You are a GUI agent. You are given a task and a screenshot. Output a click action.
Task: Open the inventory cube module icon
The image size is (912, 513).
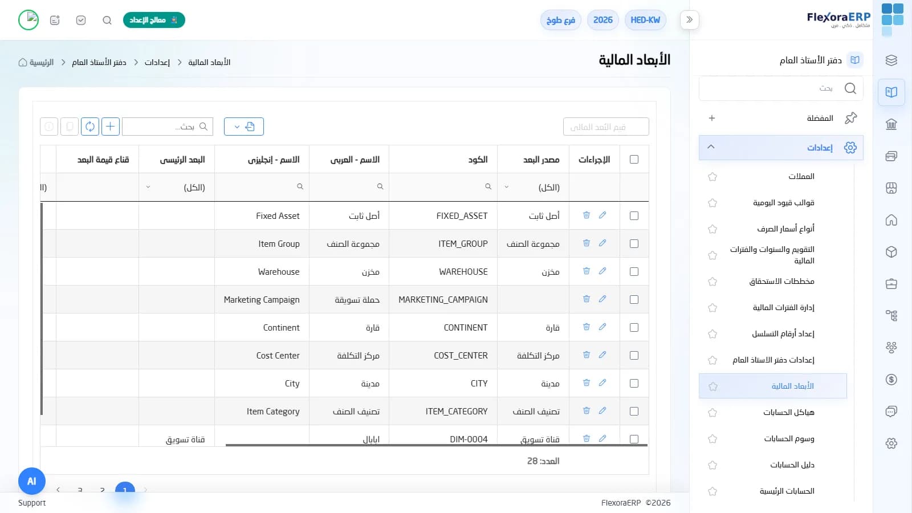(891, 252)
